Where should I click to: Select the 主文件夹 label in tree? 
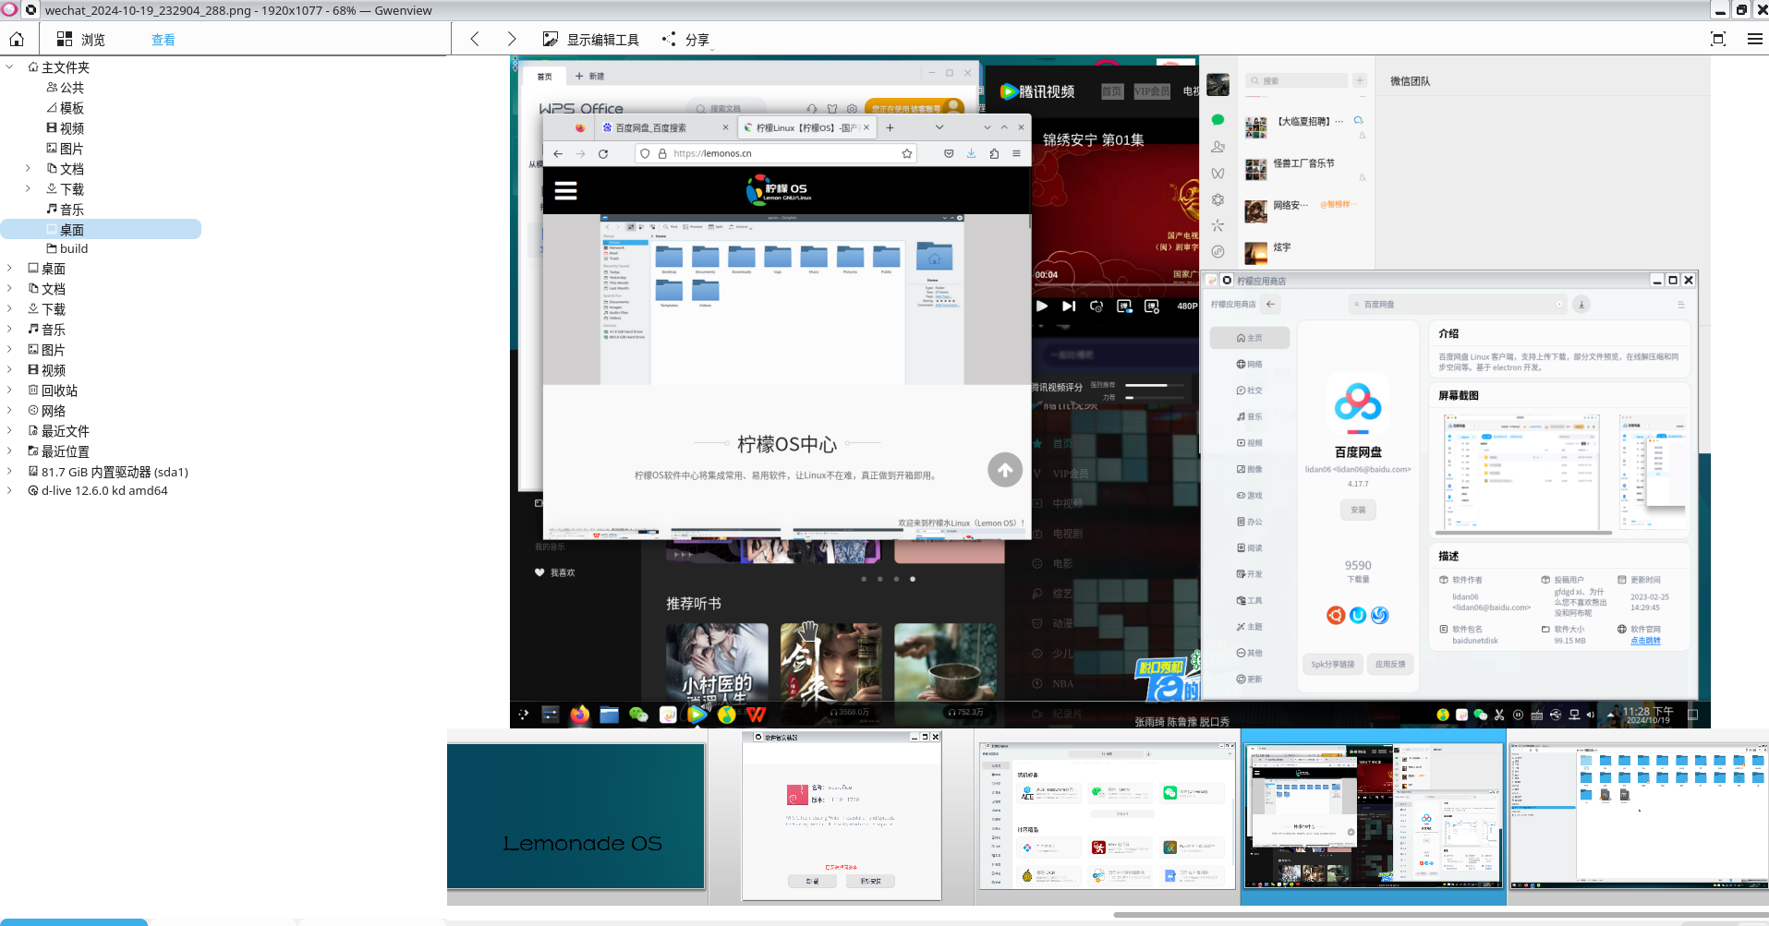click(66, 67)
